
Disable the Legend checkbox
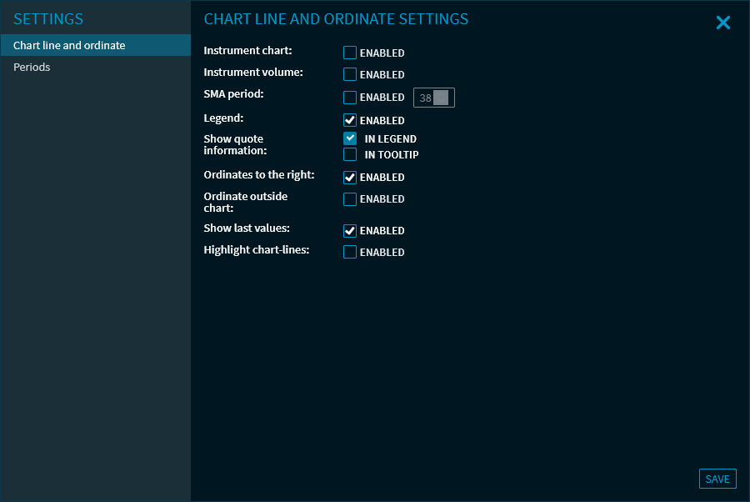350,120
